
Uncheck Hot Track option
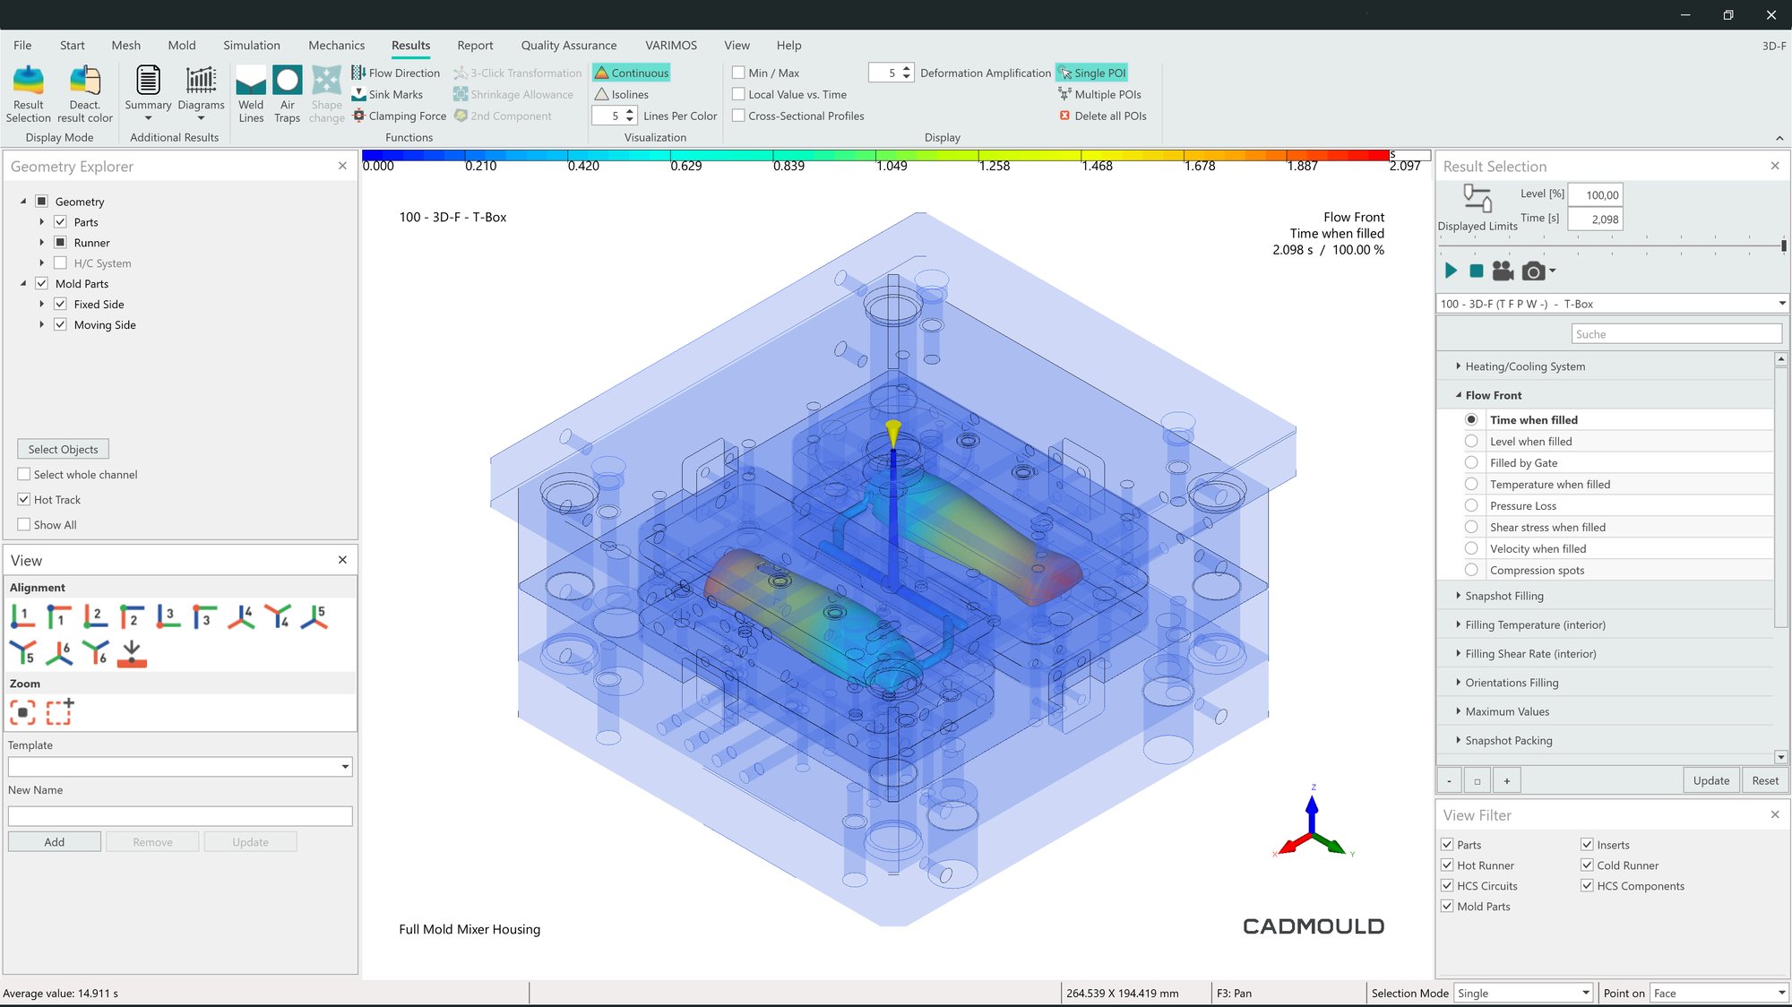(24, 499)
